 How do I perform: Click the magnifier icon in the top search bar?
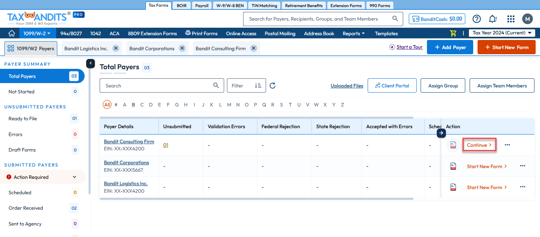395,19
